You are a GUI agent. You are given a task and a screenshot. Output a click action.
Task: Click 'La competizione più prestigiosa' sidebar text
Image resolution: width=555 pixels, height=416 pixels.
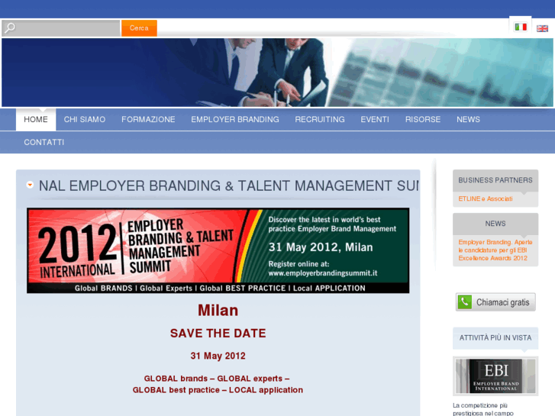point(482,409)
